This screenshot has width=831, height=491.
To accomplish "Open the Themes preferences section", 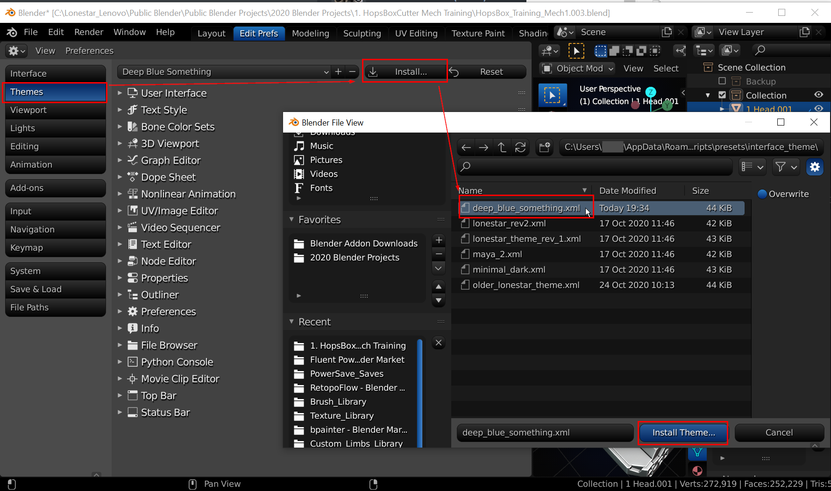I will pos(56,92).
